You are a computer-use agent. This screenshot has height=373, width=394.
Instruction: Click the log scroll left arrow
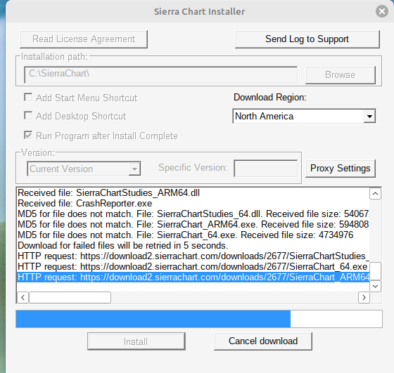(x=23, y=298)
